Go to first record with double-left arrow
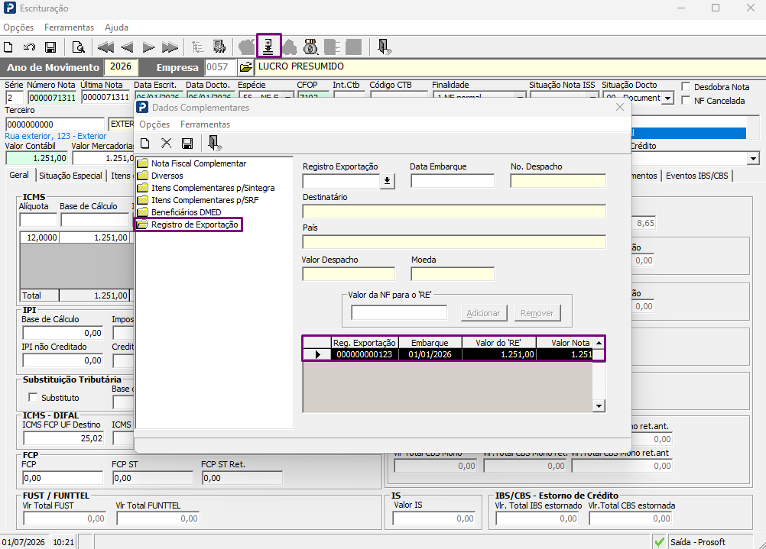This screenshot has height=549, width=766. (x=105, y=47)
